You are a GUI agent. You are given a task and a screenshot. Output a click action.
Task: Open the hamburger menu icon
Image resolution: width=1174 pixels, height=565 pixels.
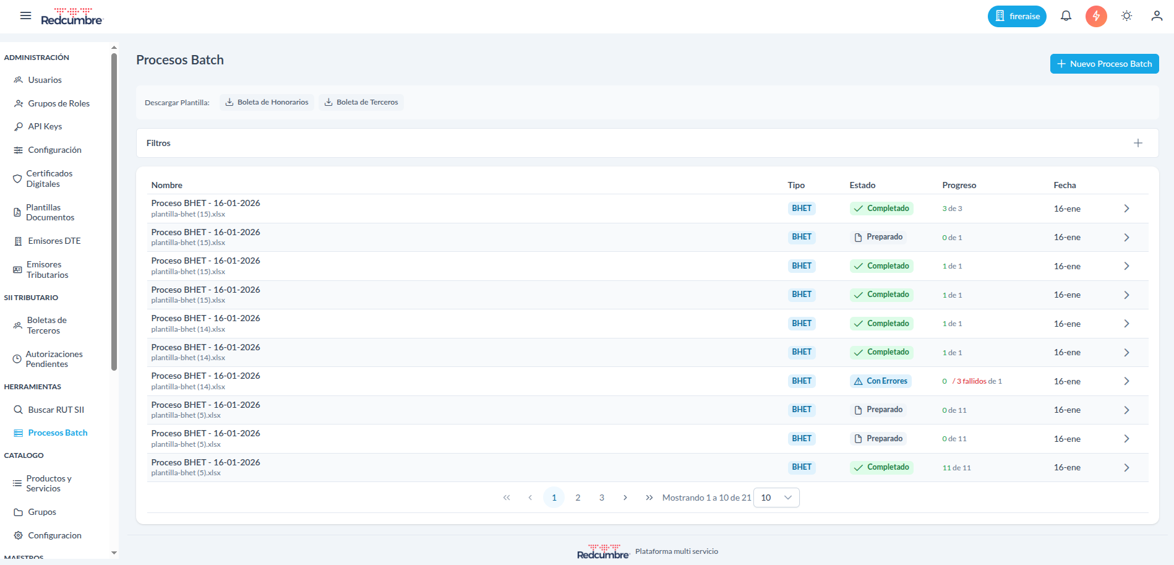[x=25, y=16]
